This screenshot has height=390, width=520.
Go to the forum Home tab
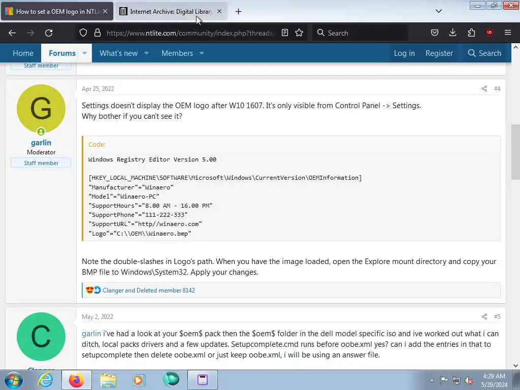23,53
